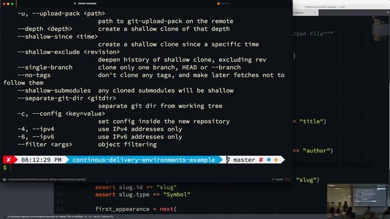Viewport: 390px width, 219px height.
Task: Click the master label in terminal status bar
Action: click(279, 179)
